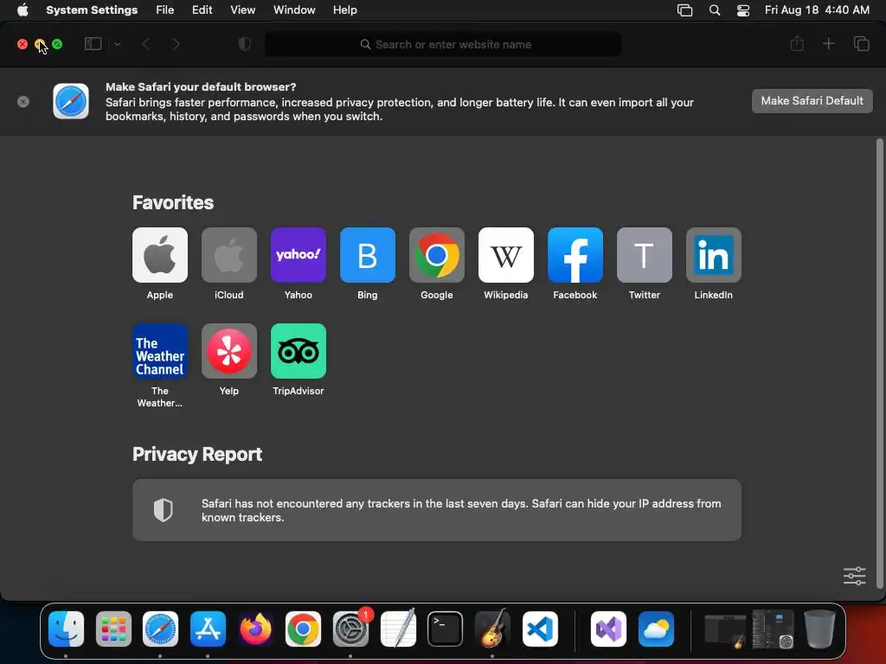Open the TripAdvisor favorite tile
Screen dimensions: 886x664
(x=299, y=351)
